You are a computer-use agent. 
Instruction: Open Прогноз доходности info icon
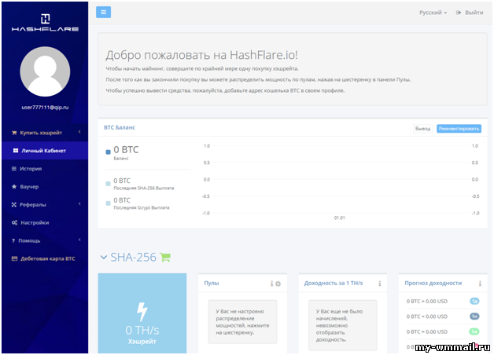[x=480, y=284]
